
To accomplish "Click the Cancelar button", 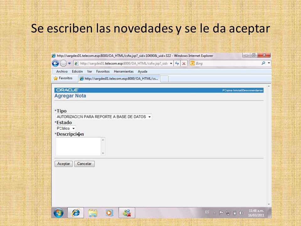I will pyautogui.click(x=84, y=164).
